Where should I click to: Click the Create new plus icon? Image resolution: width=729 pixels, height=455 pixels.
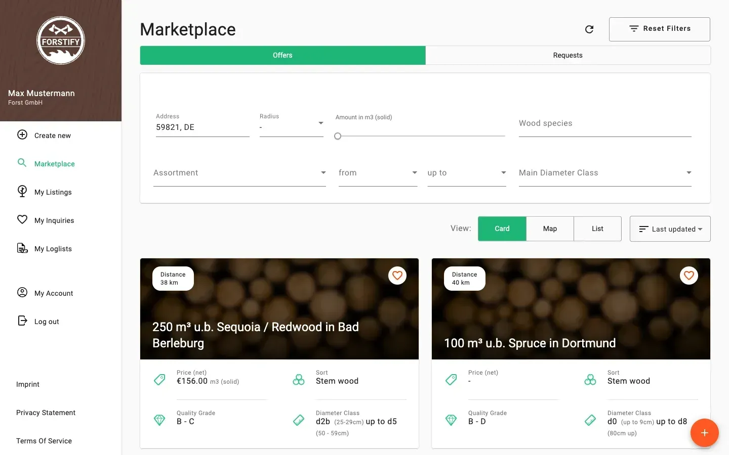22,134
